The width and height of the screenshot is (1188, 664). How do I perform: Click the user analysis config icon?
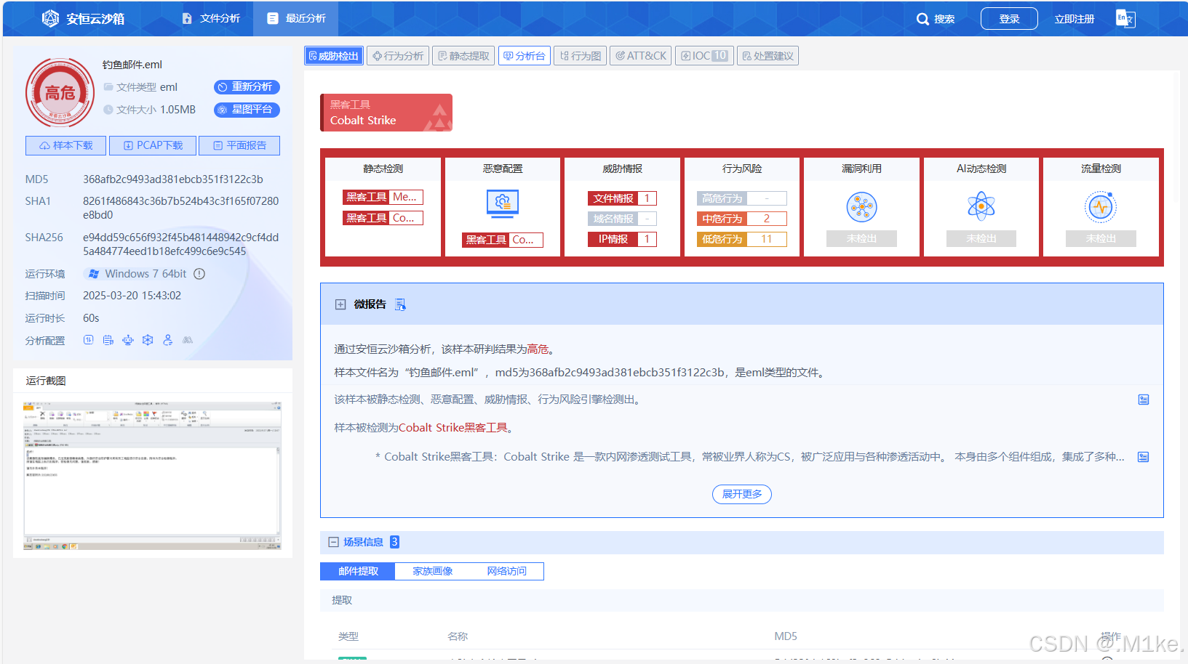(x=168, y=339)
